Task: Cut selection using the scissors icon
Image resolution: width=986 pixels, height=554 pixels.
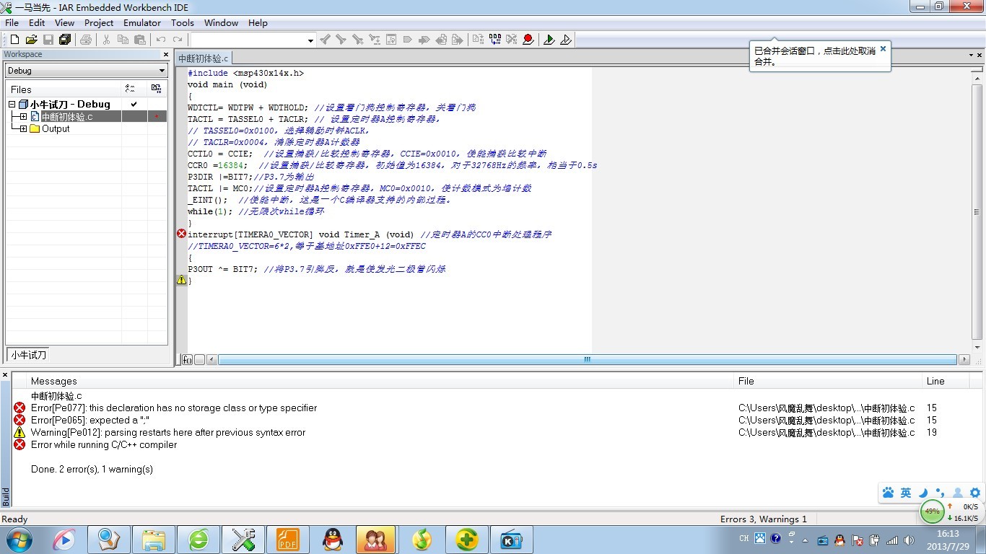Action: pyautogui.click(x=107, y=40)
